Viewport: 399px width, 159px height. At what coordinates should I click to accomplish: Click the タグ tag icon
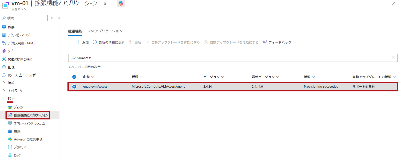(x=4, y=51)
